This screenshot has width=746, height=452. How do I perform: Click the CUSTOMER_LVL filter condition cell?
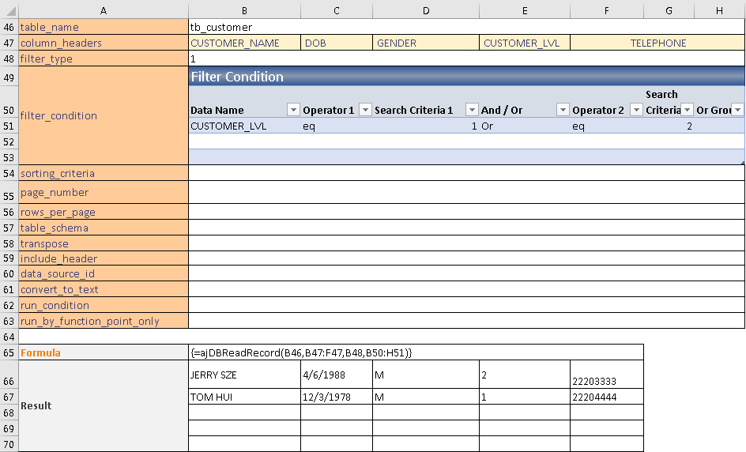coord(244,126)
